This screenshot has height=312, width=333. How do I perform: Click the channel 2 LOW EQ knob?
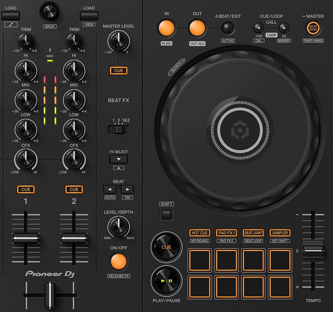point(74,130)
